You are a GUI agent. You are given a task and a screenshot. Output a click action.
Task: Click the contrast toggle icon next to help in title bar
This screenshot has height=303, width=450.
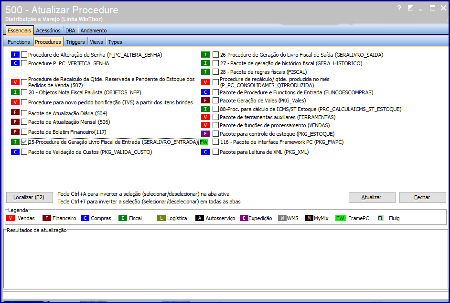click(x=411, y=8)
